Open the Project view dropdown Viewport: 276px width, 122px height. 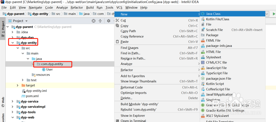(26, 21)
